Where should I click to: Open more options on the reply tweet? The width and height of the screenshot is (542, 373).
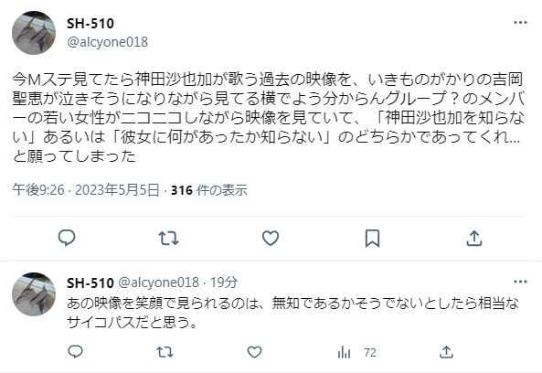520,282
